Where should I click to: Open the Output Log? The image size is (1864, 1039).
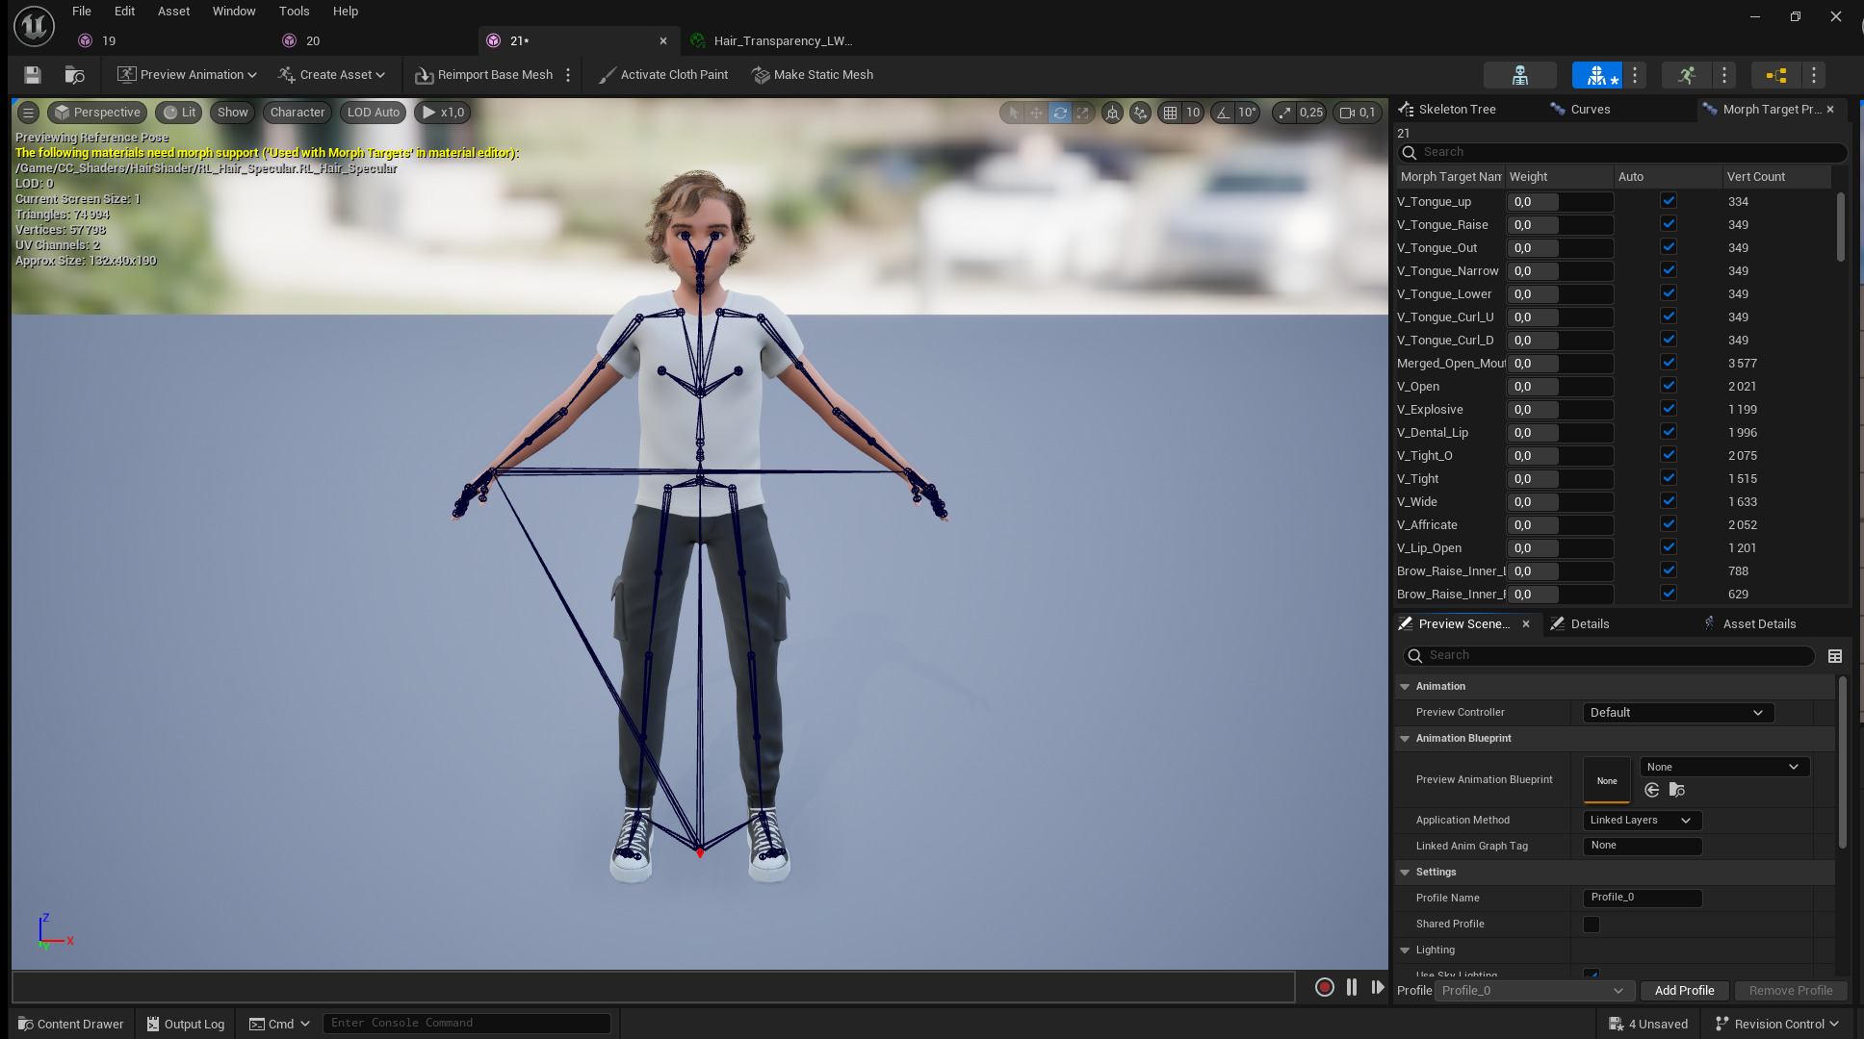pos(186,1025)
